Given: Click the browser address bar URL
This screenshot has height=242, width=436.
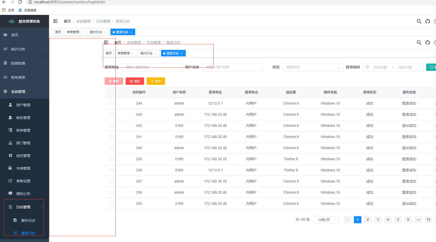Looking at the screenshot, I should (x=70, y=2).
